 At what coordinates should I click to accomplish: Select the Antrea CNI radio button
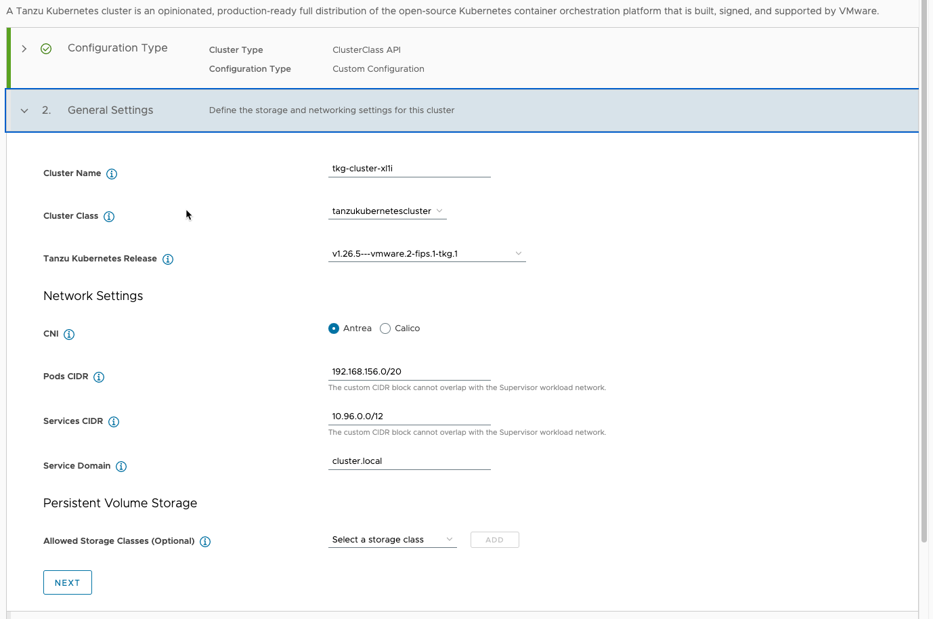point(334,328)
